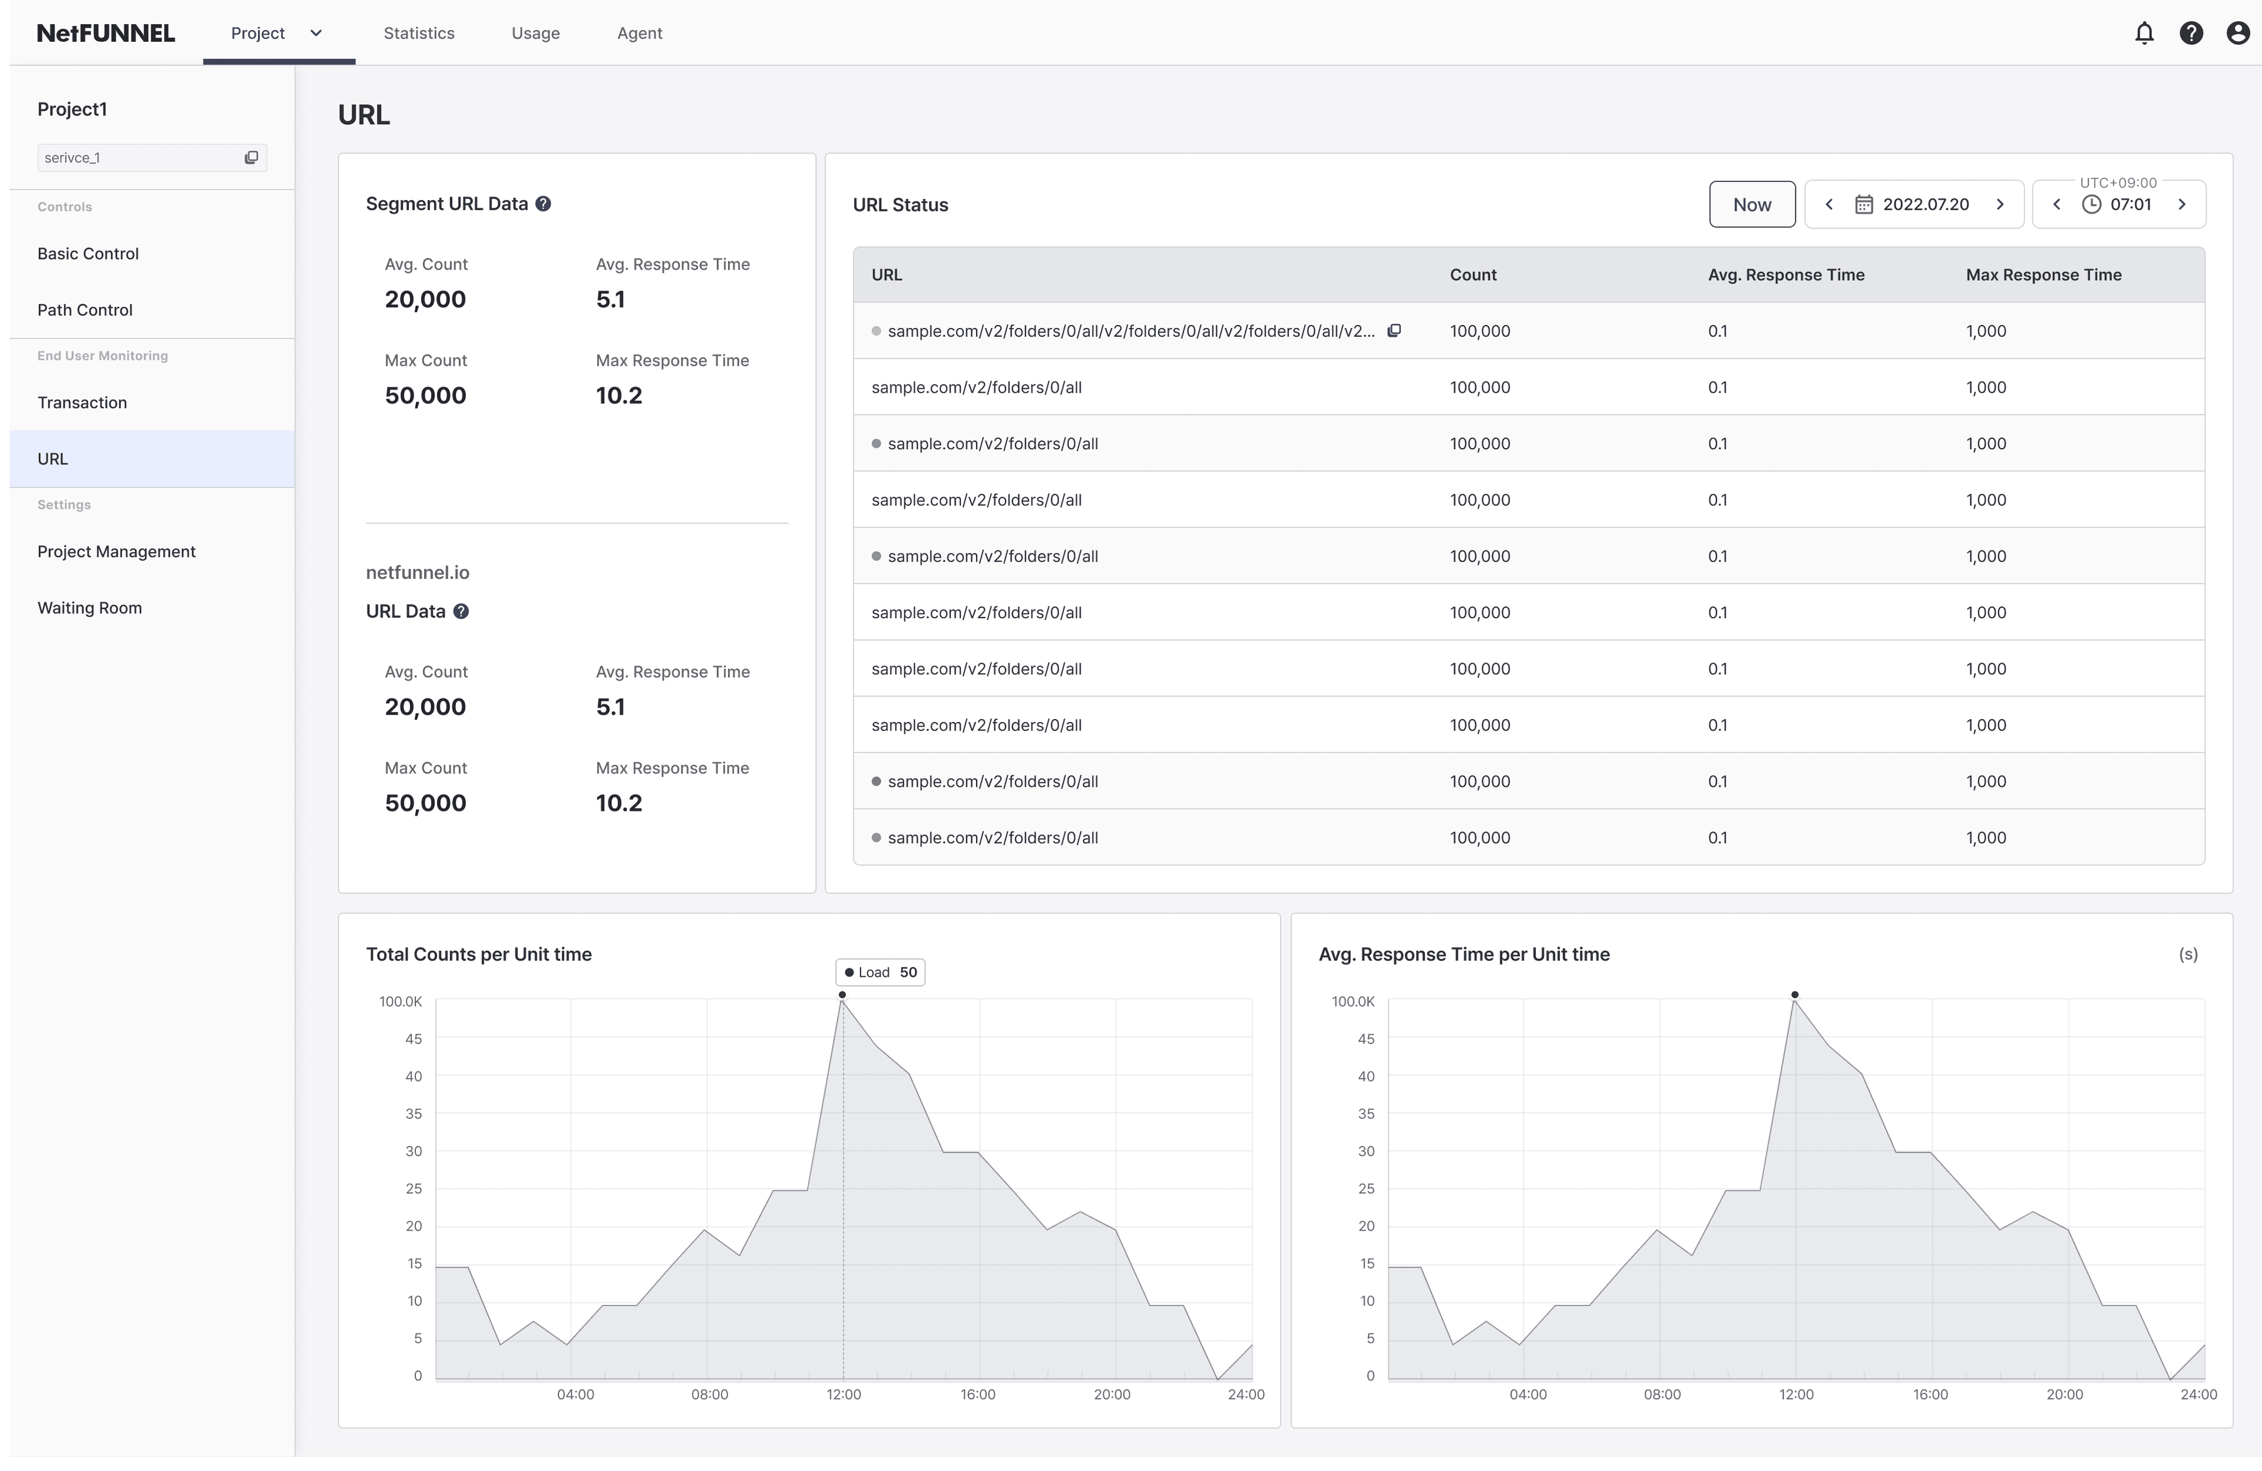Open the help question mark icon in header
This screenshot has height=1471, width=2262.
pos(2191,33)
